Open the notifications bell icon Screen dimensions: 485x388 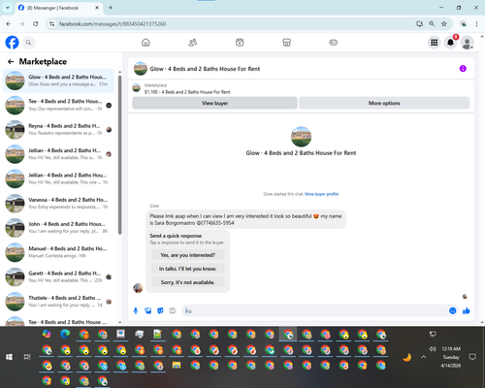coord(450,43)
